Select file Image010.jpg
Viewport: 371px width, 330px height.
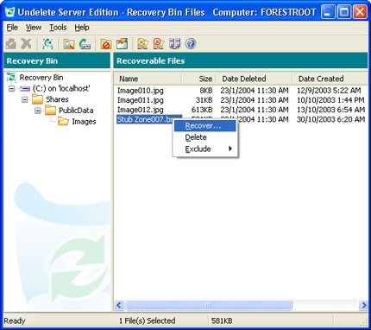click(140, 91)
